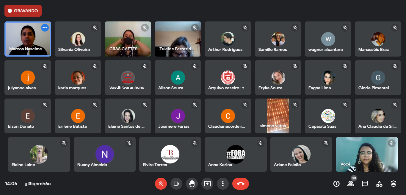Raise hand using the hand icon
The width and height of the screenshot is (406, 195).
pyautogui.click(x=192, y=184)
